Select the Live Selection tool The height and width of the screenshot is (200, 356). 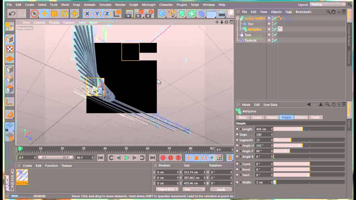tap(34, 13)
